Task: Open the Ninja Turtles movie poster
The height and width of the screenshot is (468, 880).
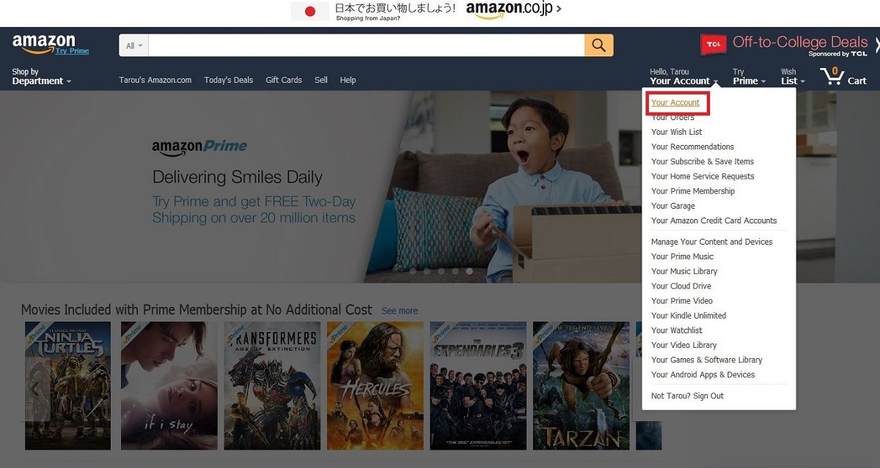Action: [x=68, y=386]
